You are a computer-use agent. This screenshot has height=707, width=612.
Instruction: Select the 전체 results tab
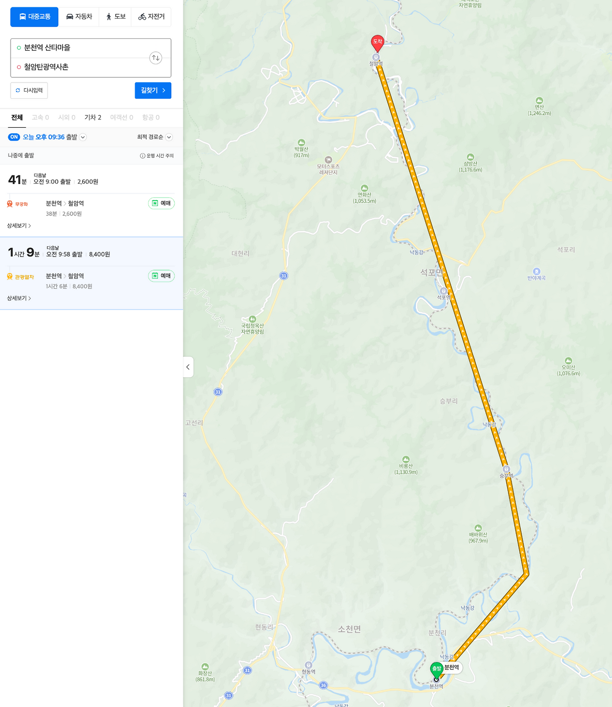pos(17,118)
